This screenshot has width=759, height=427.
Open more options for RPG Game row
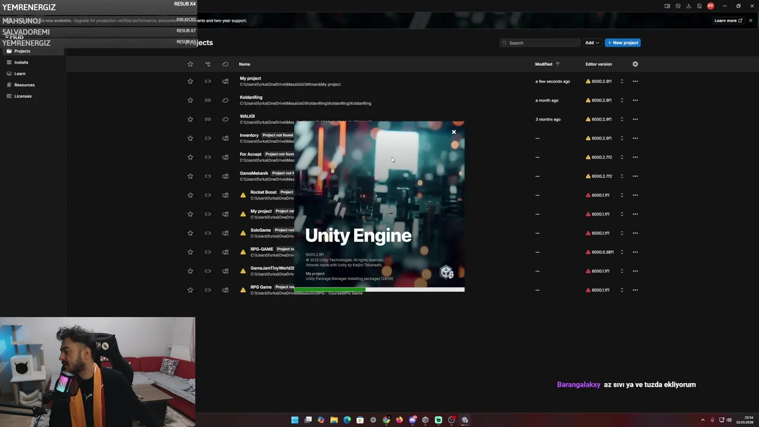(x=635, y=290)
